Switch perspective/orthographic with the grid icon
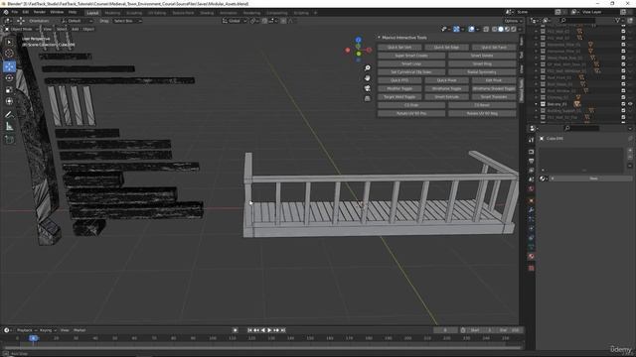 [x=367, y=98]
